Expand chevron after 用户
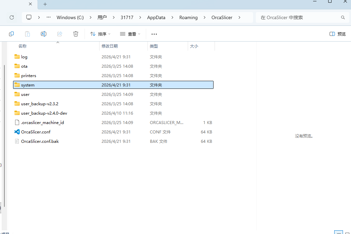 [114, 17]
